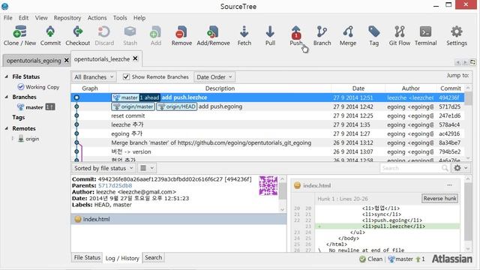This screenshot has width=480, height=270.
Task: Open the list view mode dropdown
Action: point(147,168)
